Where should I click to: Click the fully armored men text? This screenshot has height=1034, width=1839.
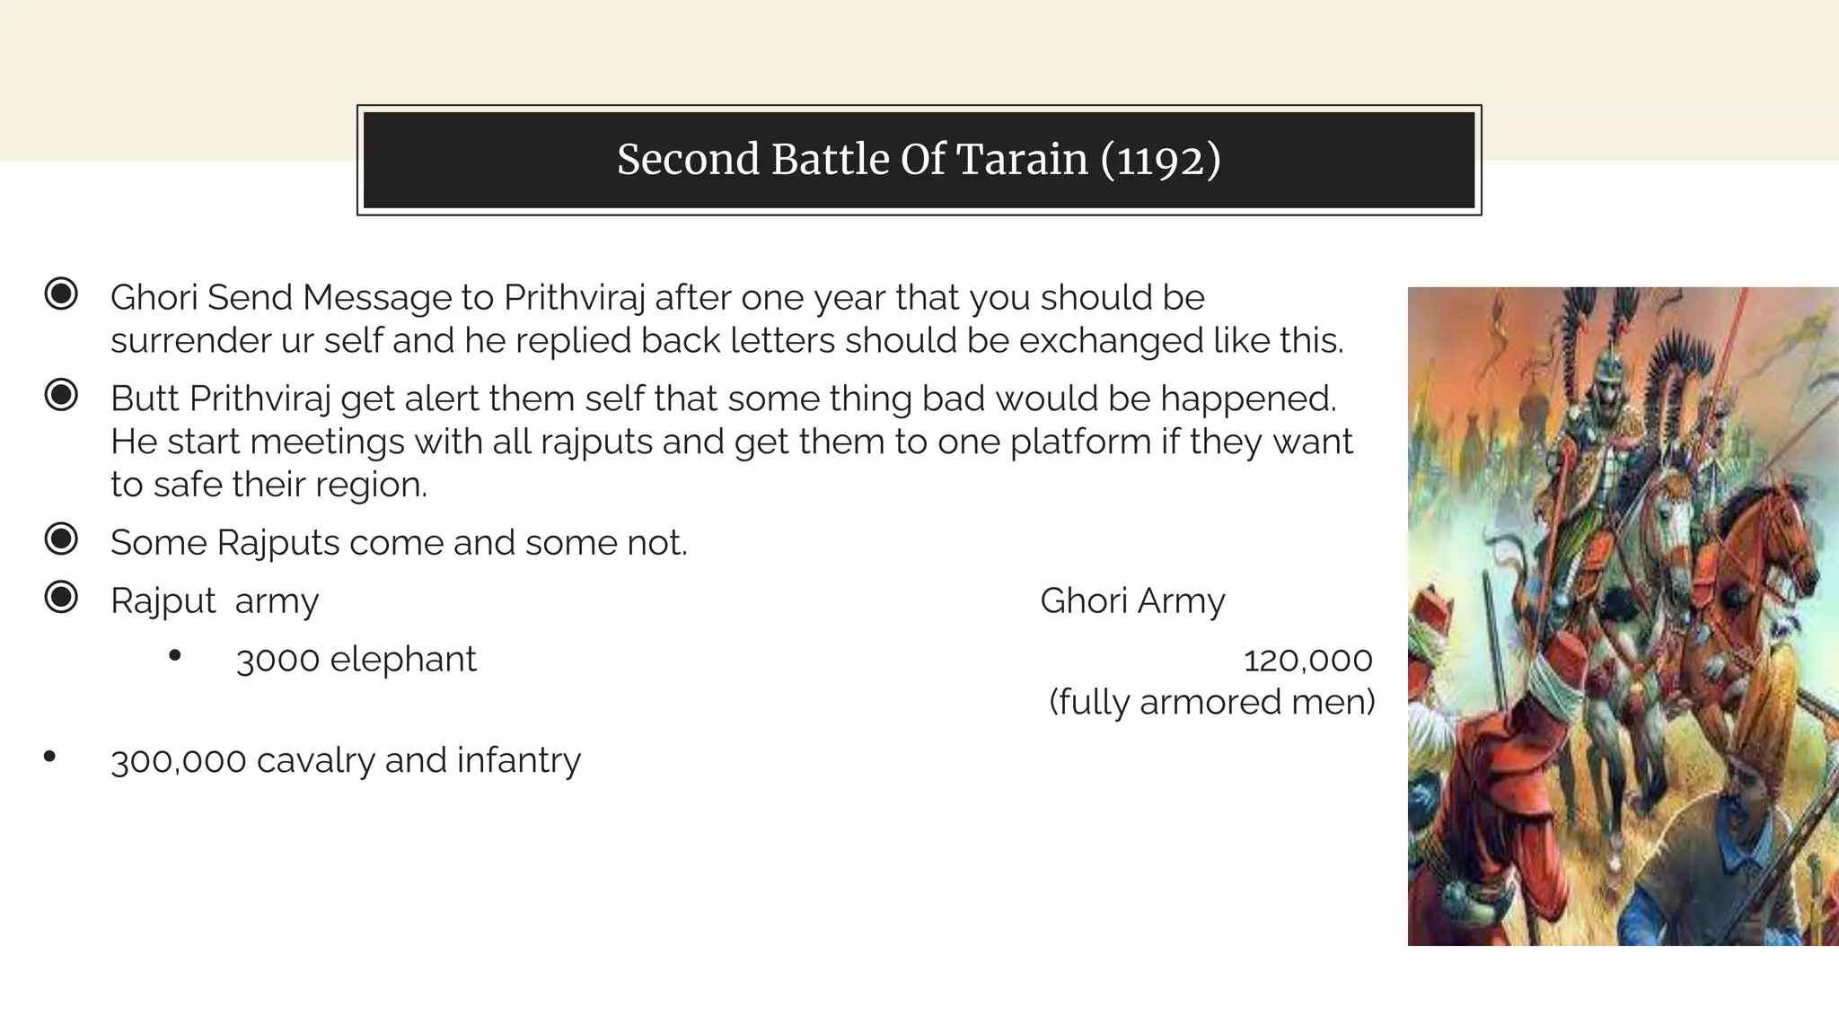click(x=1211, y=702)
